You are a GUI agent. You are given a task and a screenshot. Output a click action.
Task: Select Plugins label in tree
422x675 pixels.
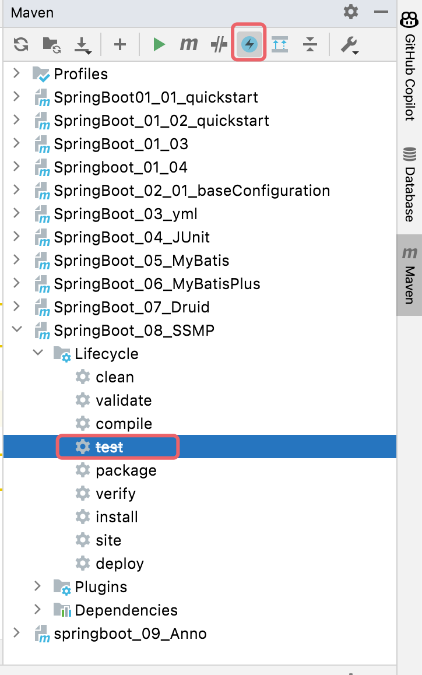coord(101,587)
